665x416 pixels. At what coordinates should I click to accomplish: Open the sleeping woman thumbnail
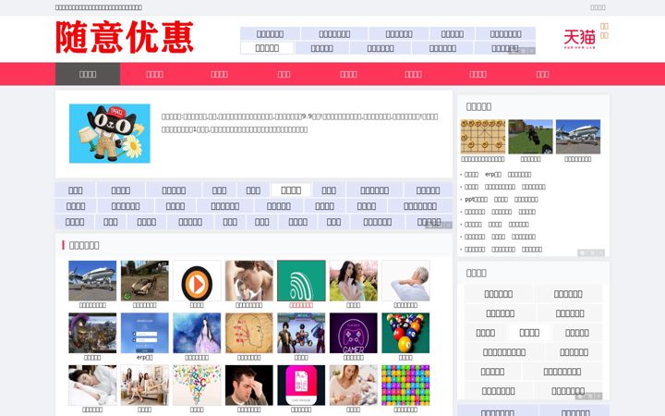click(92, 385)
